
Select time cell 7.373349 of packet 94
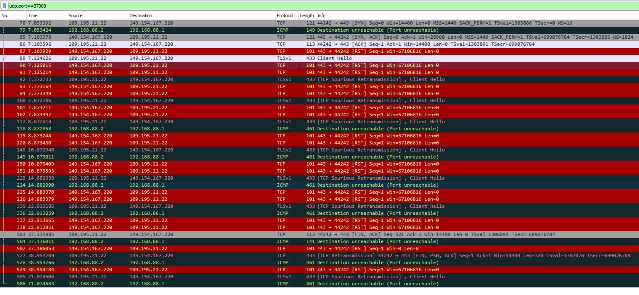pos(39,93)
